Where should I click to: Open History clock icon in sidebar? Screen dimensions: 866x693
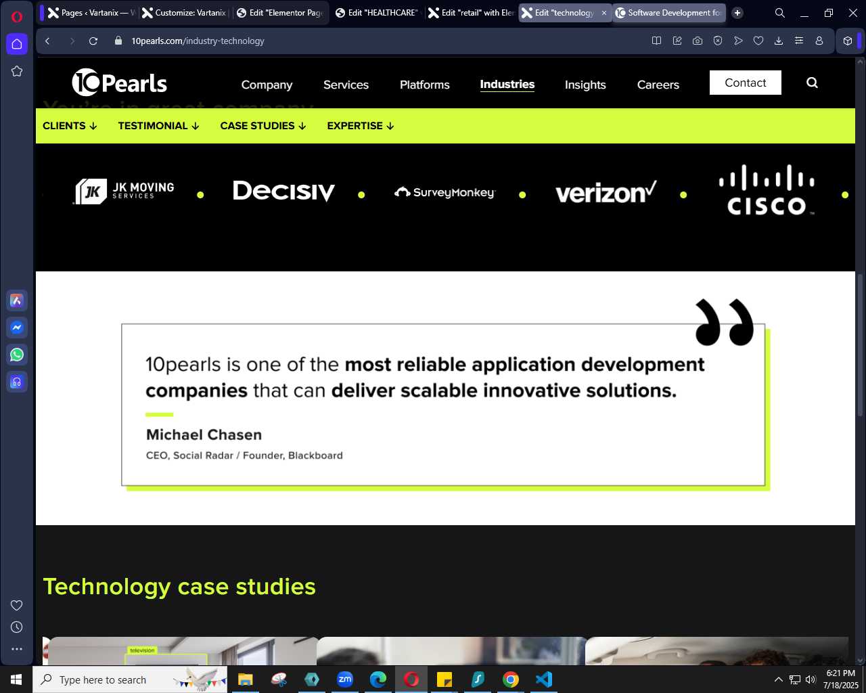point(17,627)
